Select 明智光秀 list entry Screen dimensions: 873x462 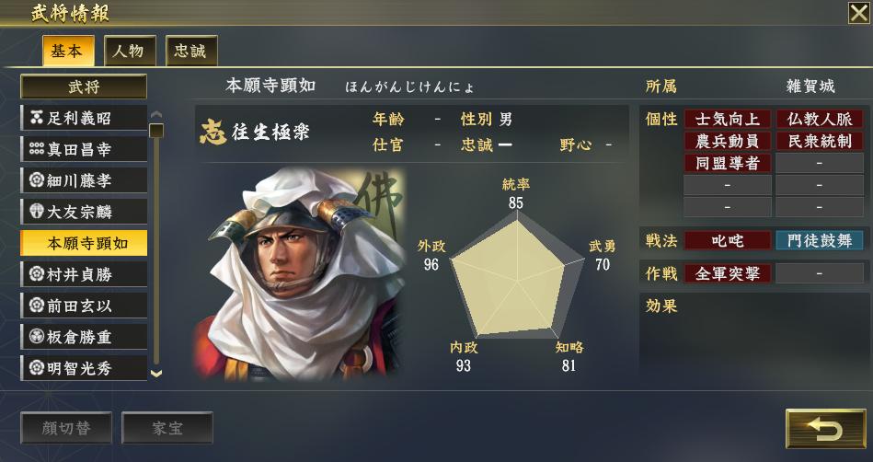coord(84,368)
